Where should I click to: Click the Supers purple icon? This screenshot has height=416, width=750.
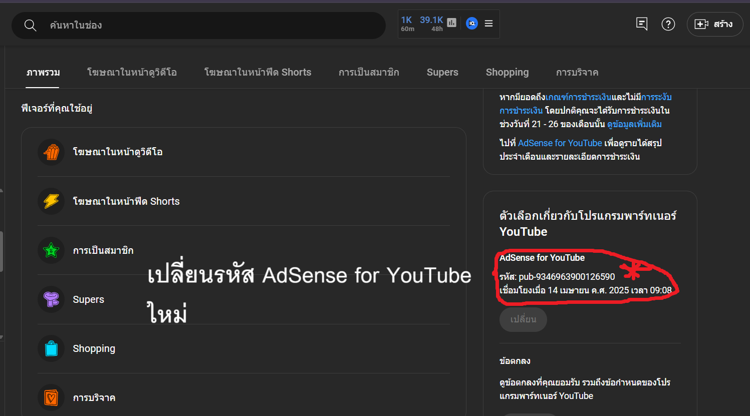click(x=51, y=299)
